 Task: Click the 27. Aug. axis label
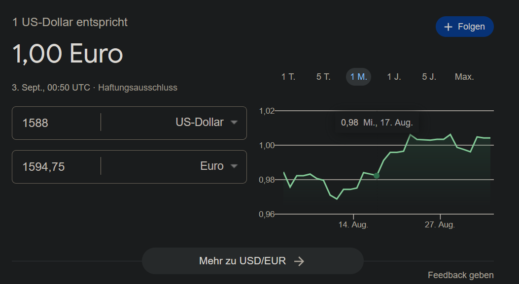click(440, 225)
